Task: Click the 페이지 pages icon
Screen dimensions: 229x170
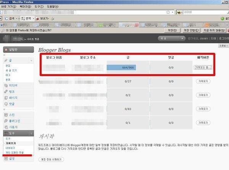Action: pyautogui.click(x=6, y=98)
